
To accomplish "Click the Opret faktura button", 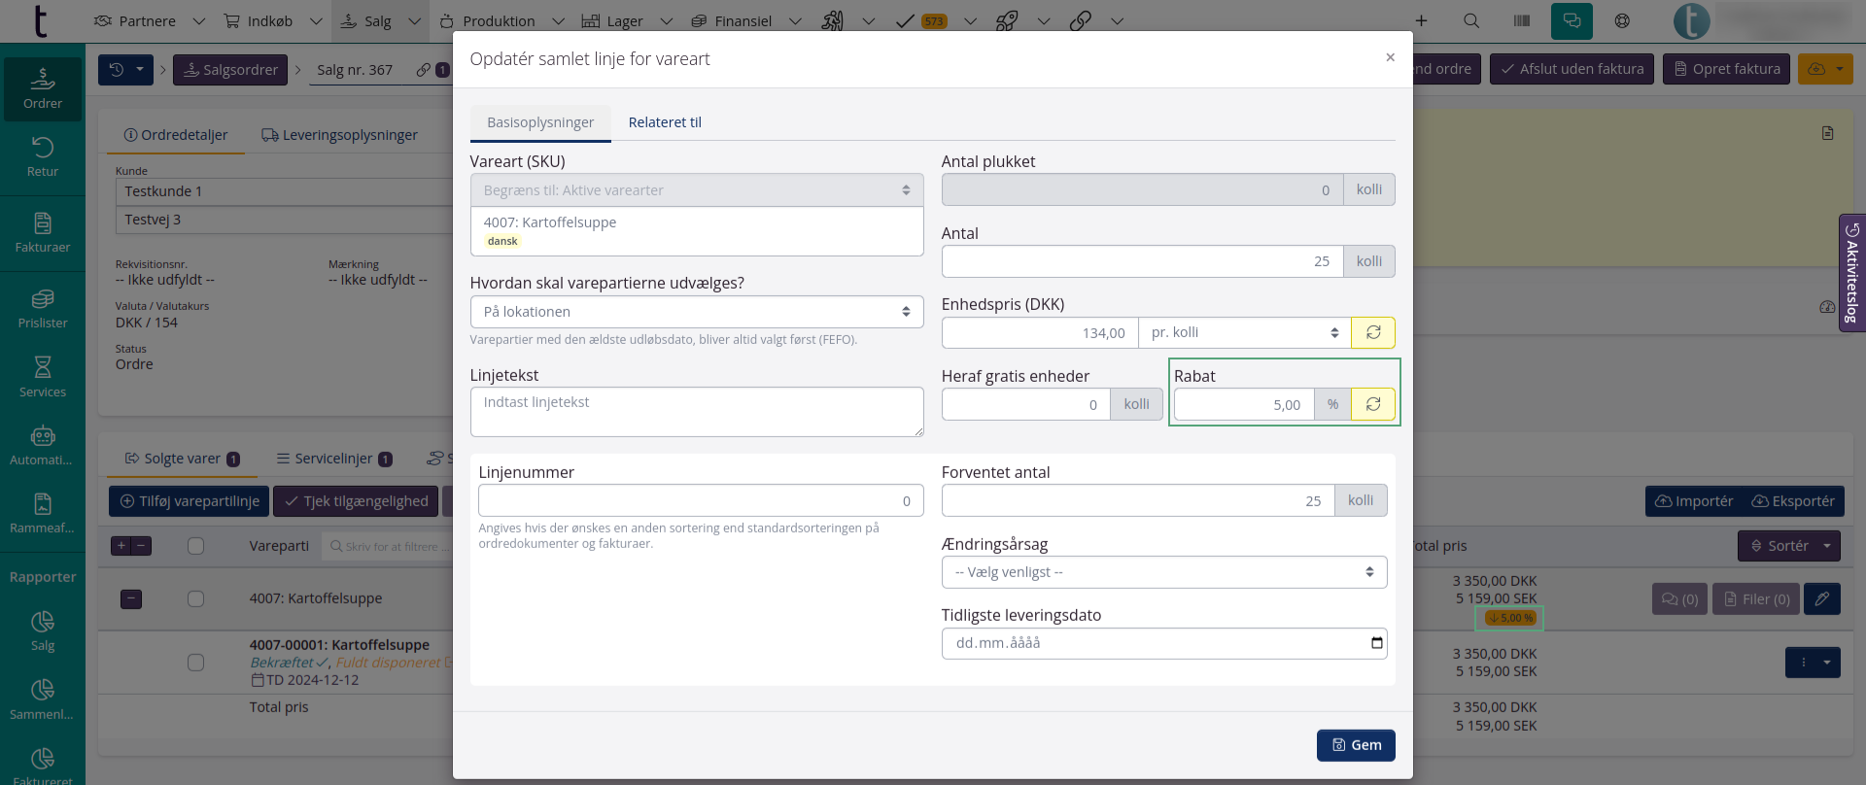I will pos(1726,69).
